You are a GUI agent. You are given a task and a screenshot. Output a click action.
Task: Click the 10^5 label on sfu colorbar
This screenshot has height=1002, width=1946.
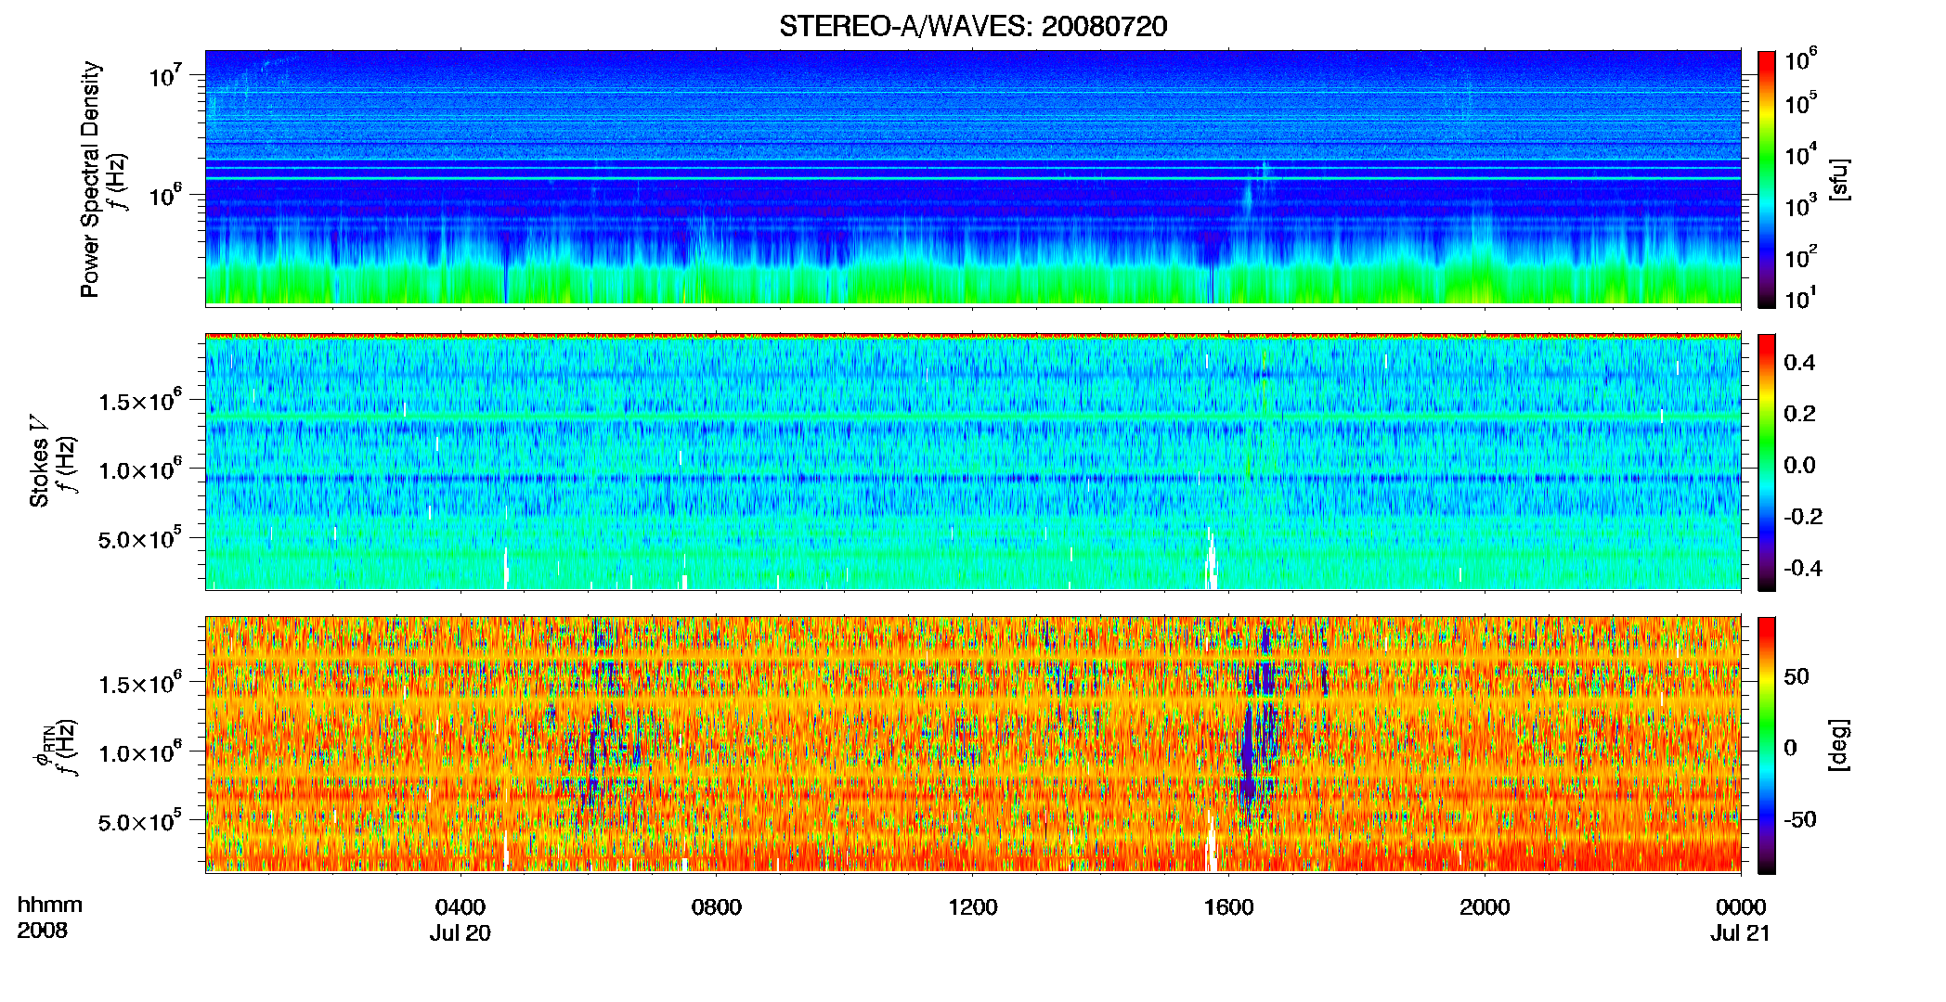coord(1801,103)
